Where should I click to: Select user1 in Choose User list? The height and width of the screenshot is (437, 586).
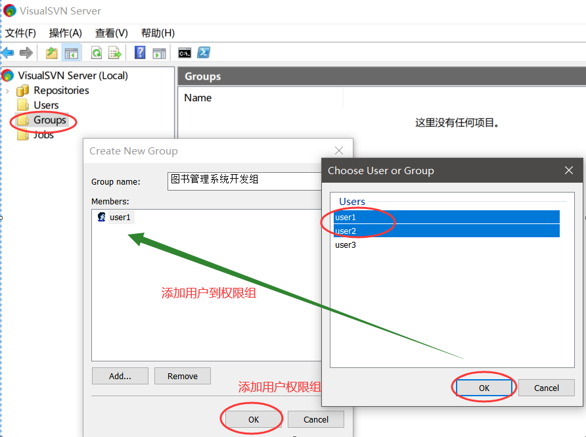(447, 218)
